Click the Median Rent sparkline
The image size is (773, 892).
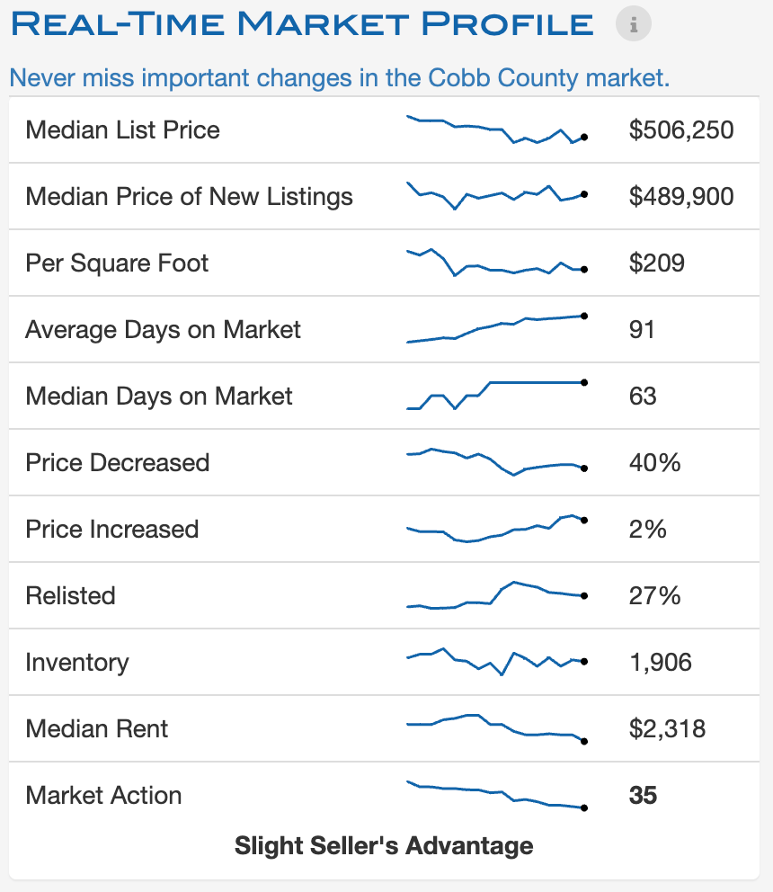click(x=496, y=728)
